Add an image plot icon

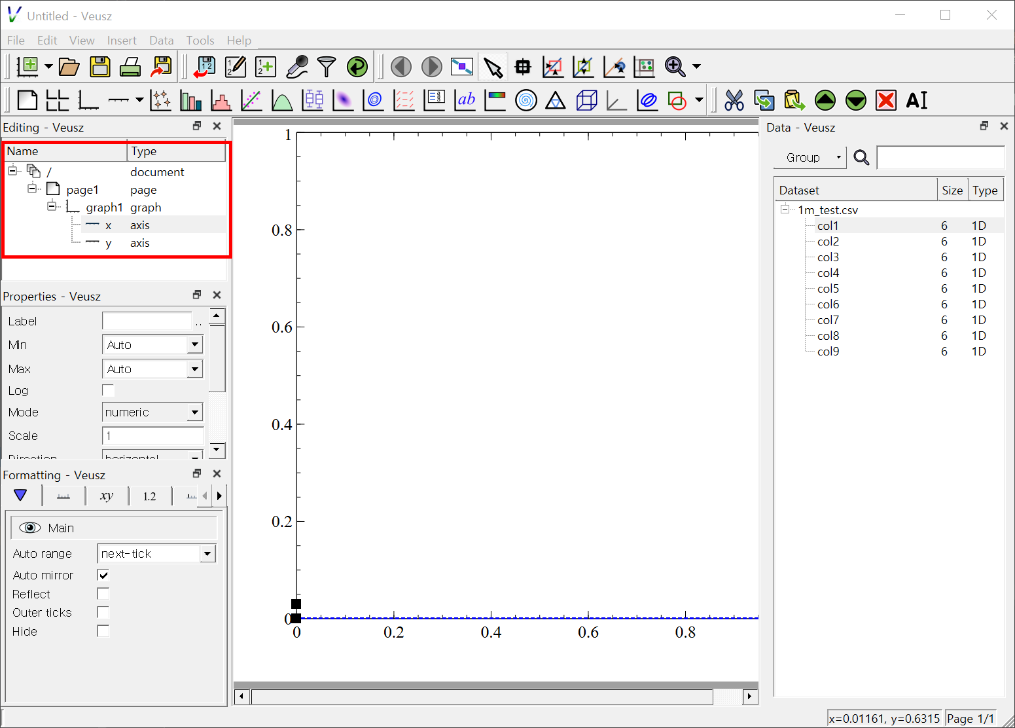343,100
